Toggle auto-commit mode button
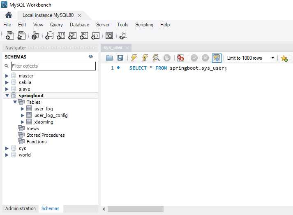This screenshot has height=215, width=293. coord(217,58)
